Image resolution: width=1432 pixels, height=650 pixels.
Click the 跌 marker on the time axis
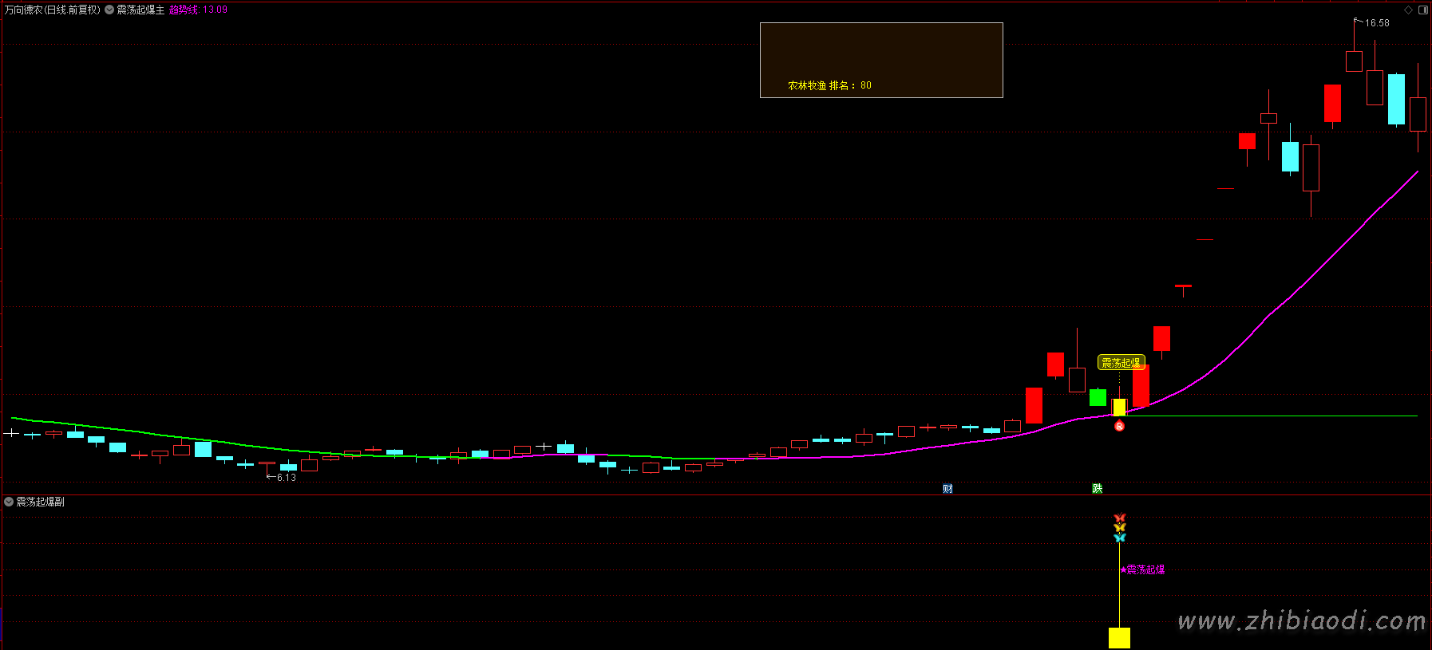pos(1098,488)
